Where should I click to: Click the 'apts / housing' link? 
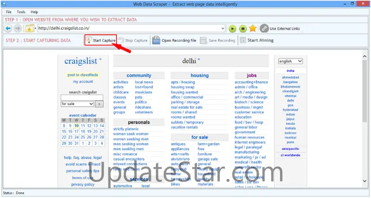pyautogui.click(x=183, y=82)
